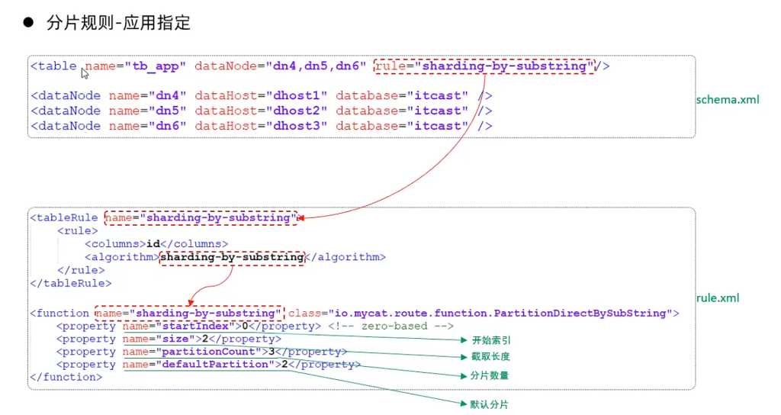The height and width of the screenshot is (415, 781).
Task: Click dashed sharding-by-substring inside algorithm tag
Action: click(x=232, y=257)
